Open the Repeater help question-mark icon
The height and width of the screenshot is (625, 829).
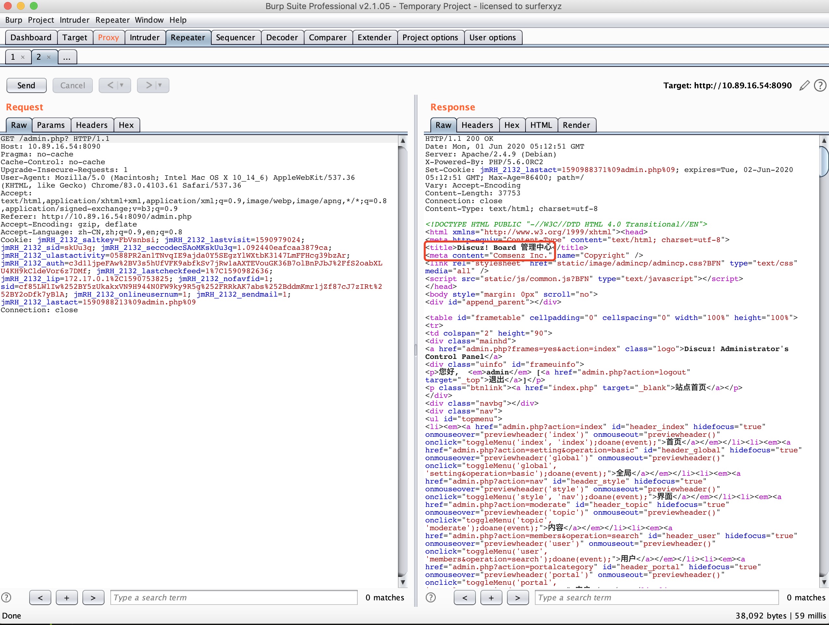(x=820, y=85)
